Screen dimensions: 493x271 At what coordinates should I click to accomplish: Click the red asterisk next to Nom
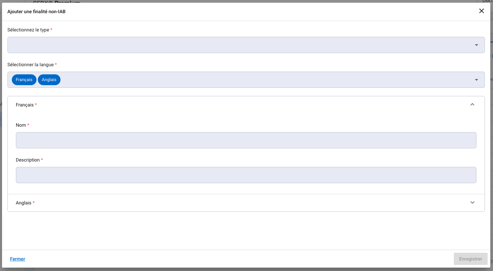pos(28,125)
